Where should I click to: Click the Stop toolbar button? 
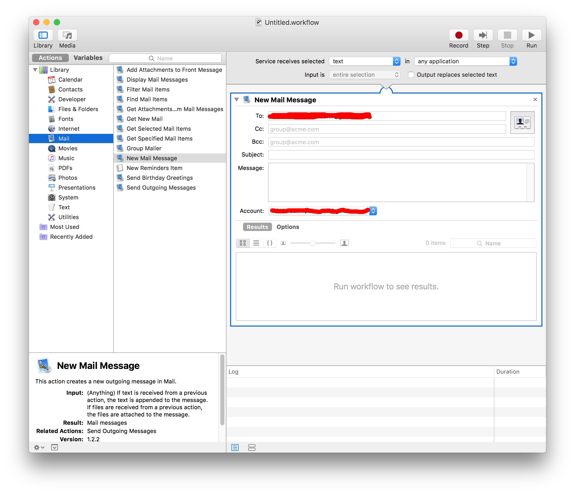tap(507, 35)
